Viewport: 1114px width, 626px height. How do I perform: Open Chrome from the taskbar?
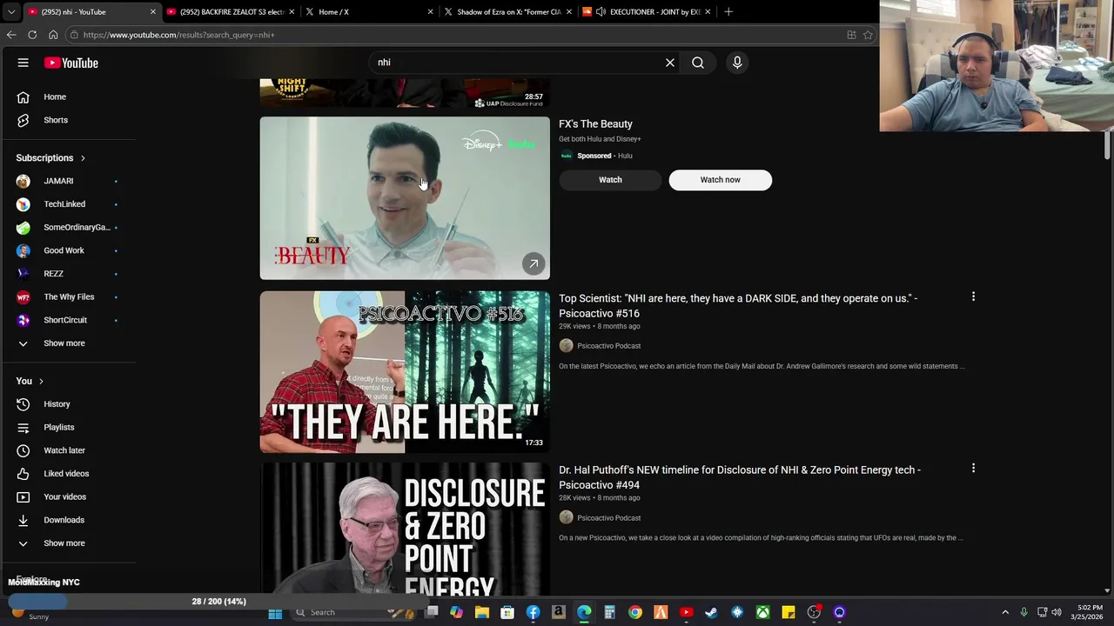click(635, 613)
